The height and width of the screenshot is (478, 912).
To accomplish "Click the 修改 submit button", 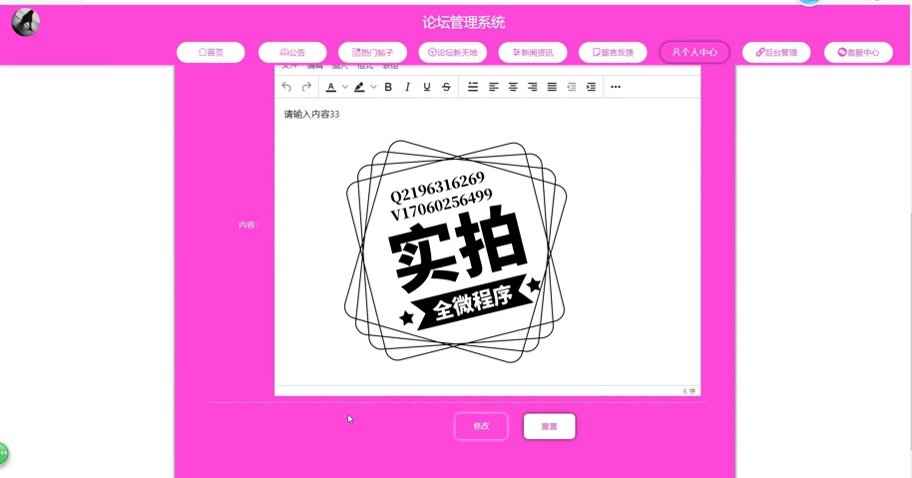I will pos(481,426).
